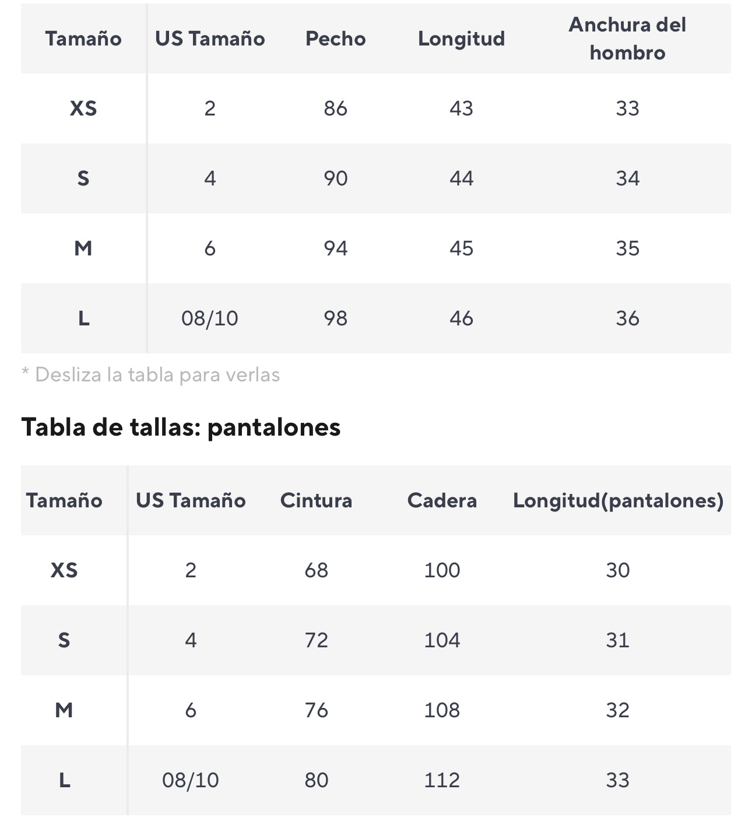Click the Pecho column header
This screenshot has height=817, width=752.
coord(335,38)
